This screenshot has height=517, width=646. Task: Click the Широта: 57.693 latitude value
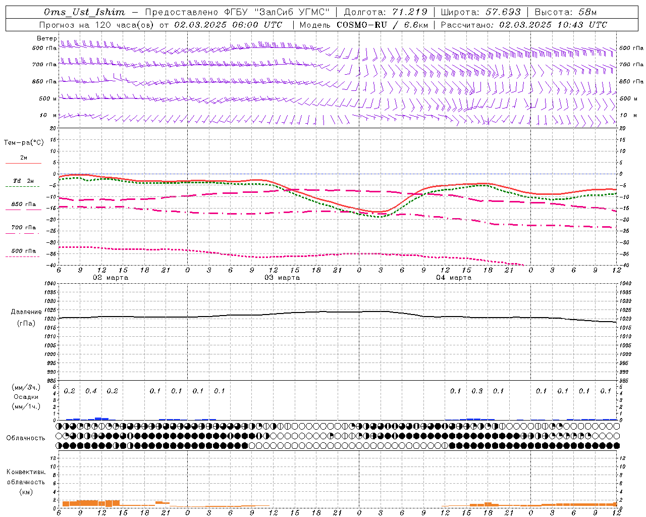(480, 12)
